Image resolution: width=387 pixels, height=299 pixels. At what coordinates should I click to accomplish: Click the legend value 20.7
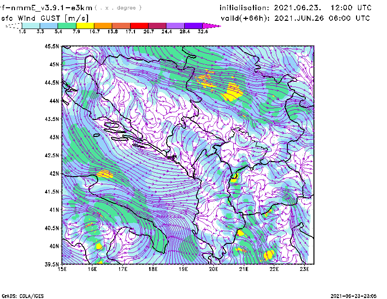(149, 31)
